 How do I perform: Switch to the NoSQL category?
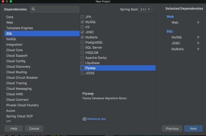[42, 39]
